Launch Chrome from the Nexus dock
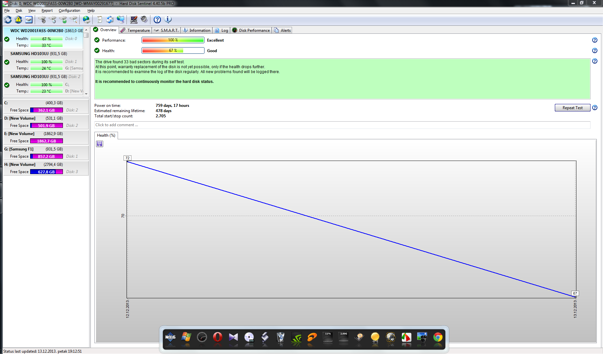This screenshot has width=603, height=354. (438, 338)
